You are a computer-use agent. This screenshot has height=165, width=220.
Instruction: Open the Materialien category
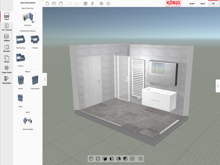click(7, 80)
